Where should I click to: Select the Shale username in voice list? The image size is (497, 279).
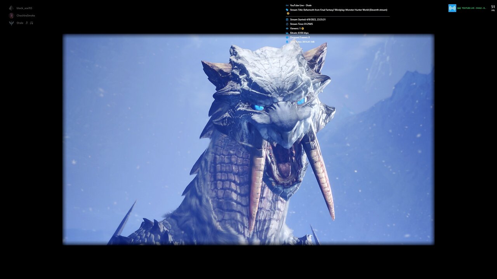pos(20,23)
